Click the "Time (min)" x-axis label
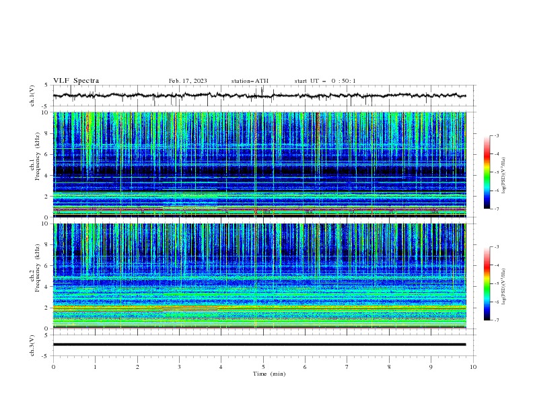The height and width of the screenshot is (412, 533). click(x=269, y=374)
